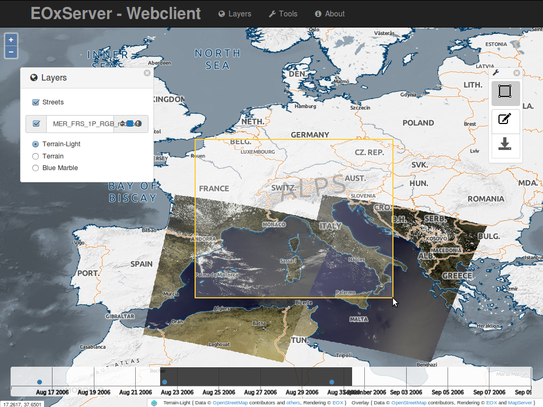Screen dimensions: 543x407
Task: Open the About menu in navbar
Action: [330, 14]
